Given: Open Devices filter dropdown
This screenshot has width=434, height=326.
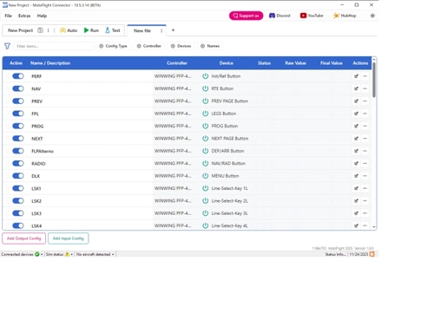Looking at the screenshot, I should coord(181,46).
